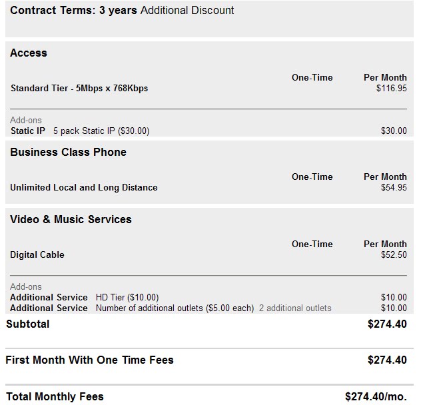This screenshot has height=405, width=421.
Task: Select 5 pack Static IP ($30.00) text
Action: [101, 131]
